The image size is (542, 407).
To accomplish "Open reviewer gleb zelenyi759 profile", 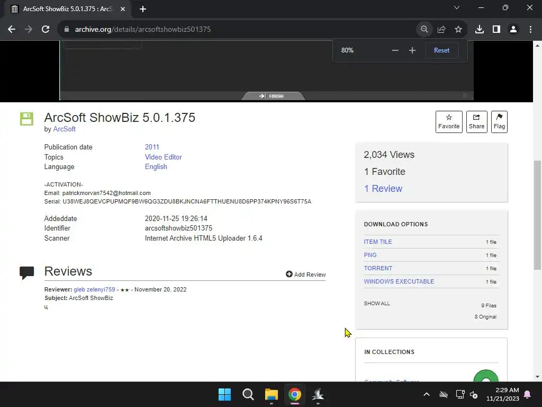I will click(94, 289).
